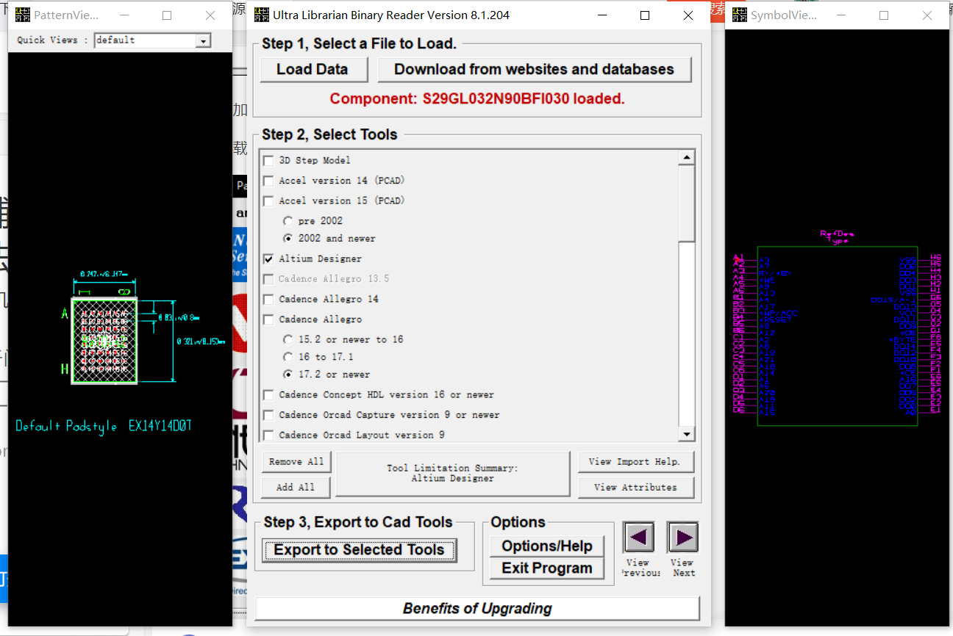Image resolution: width=953 pixels, height=636 pixels.
Task: Click the View Attributes button
Action: point(635,487)
